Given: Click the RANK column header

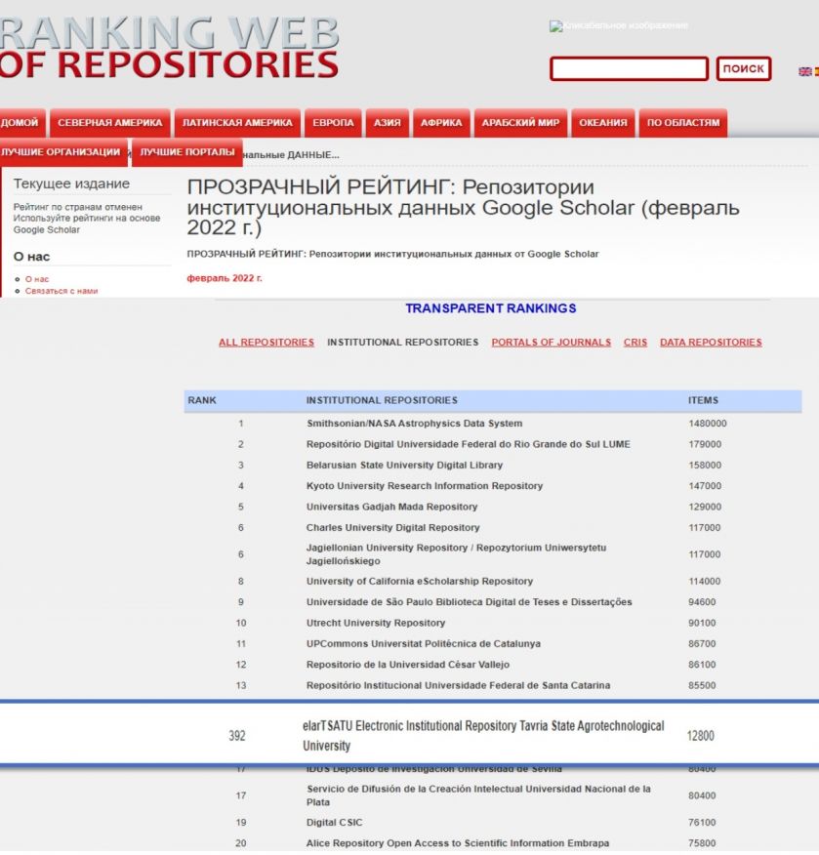Looking at the screenshot, I should tap(202, 400).
